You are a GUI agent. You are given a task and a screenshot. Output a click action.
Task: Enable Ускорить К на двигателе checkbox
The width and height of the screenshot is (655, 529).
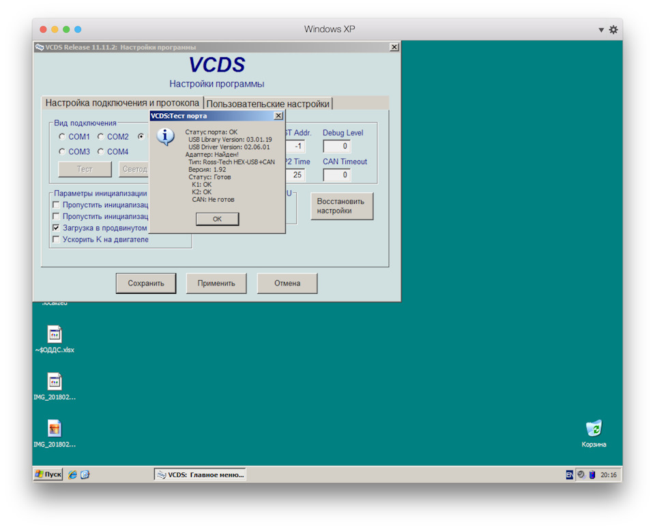click(x=56, y=239)
